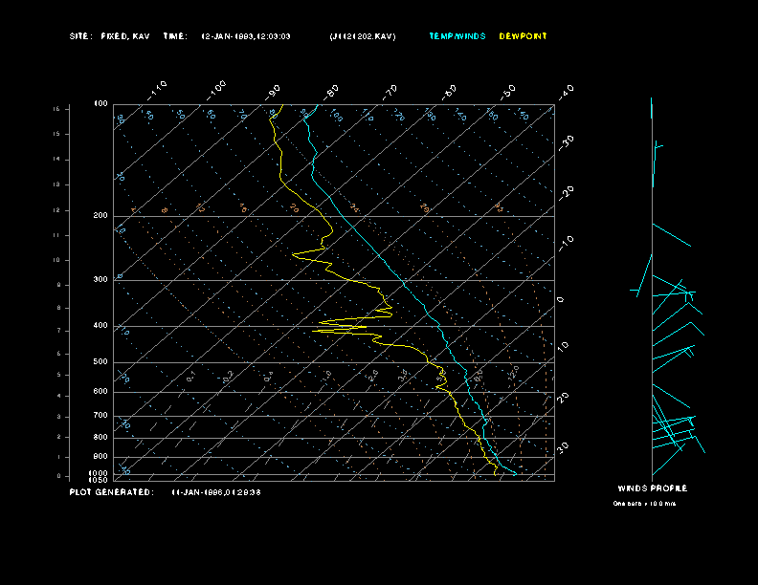Click the SITE: header label
The width and height of the screenshot is (758, 585).
79,36
